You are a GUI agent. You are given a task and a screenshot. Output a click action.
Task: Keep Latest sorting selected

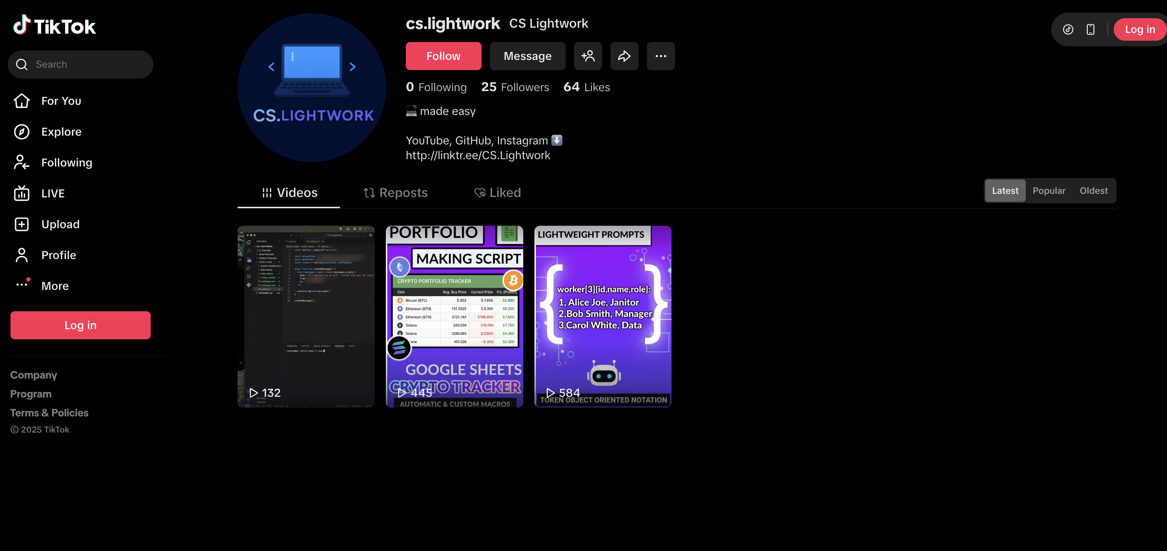pos(1005,190)
